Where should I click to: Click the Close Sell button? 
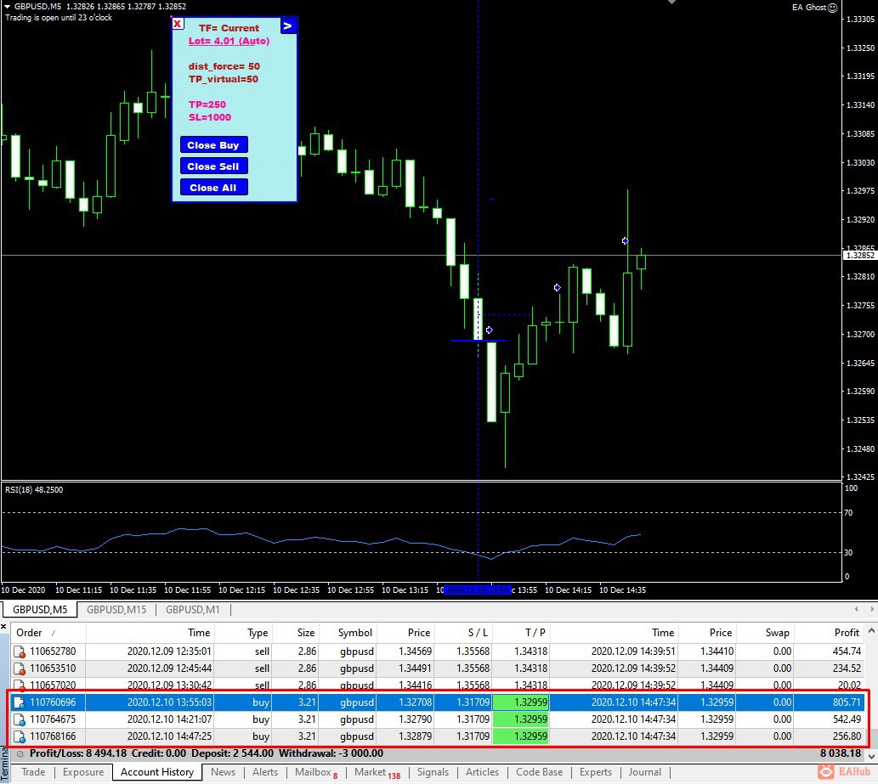tap(213, 166)
